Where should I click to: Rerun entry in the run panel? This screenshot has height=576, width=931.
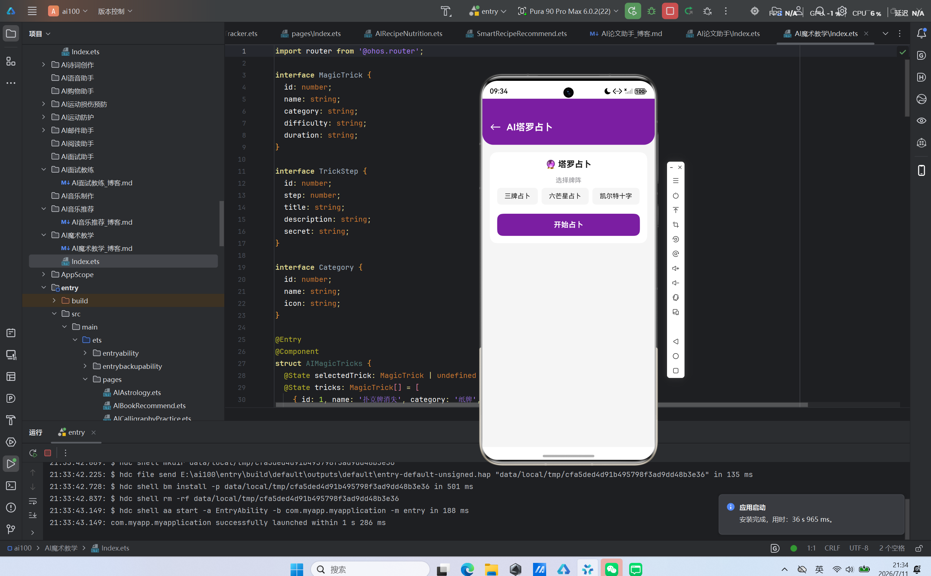[33, 453]
